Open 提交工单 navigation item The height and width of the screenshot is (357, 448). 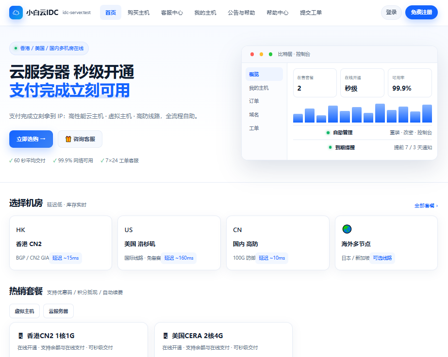coord(311,13)
